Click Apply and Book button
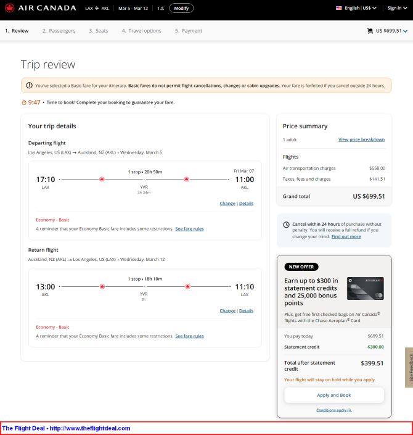This screenshot has width=413, height=435. coord(334,395)
